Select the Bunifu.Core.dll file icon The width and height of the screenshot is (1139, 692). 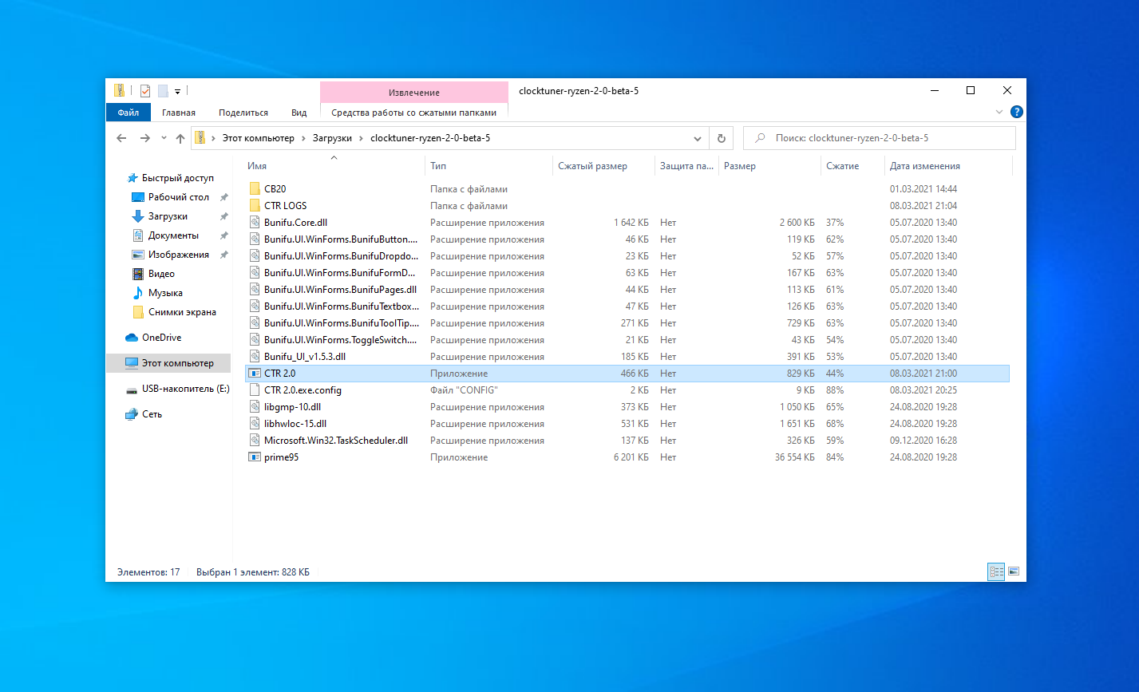point(255,223)
